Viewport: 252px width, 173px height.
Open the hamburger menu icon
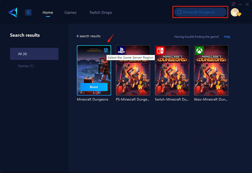[x=233, y=4]
